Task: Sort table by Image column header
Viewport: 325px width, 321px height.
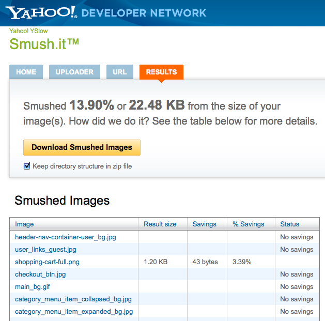Action: (24, 224)
